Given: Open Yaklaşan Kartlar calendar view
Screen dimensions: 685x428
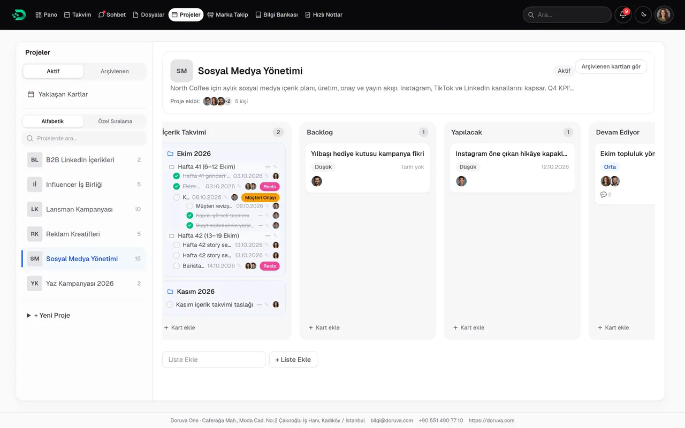Looking at the screenshot, I should click(x=58, y=94).
